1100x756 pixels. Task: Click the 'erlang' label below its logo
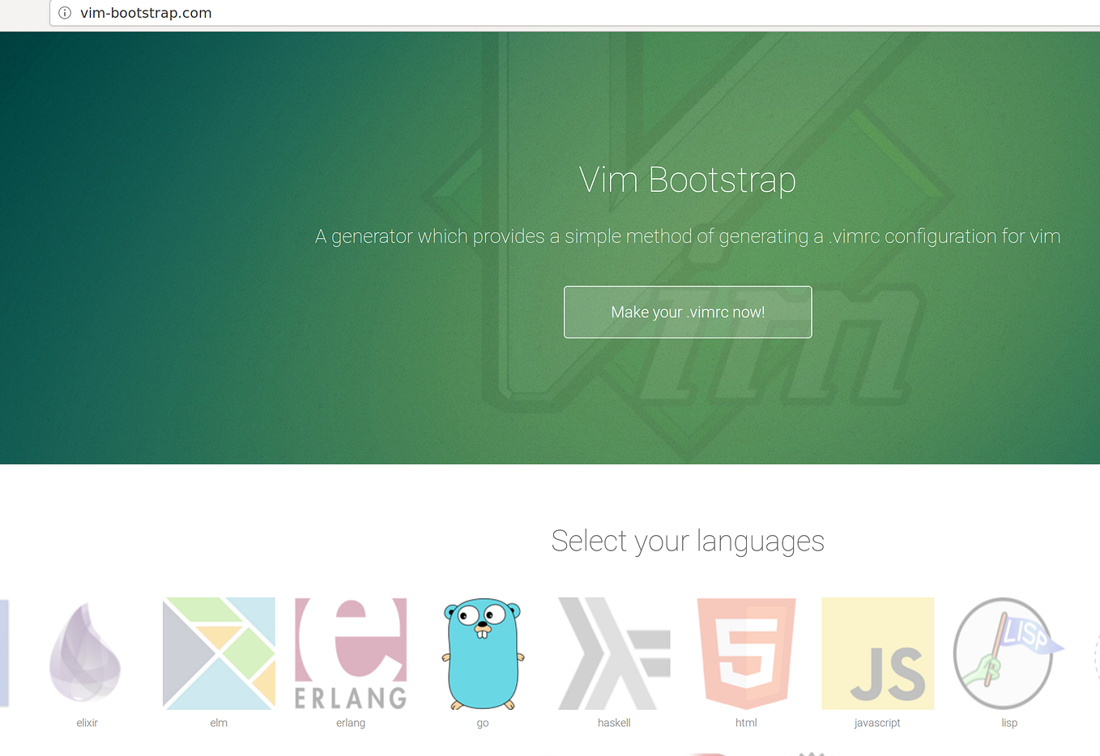350,722
